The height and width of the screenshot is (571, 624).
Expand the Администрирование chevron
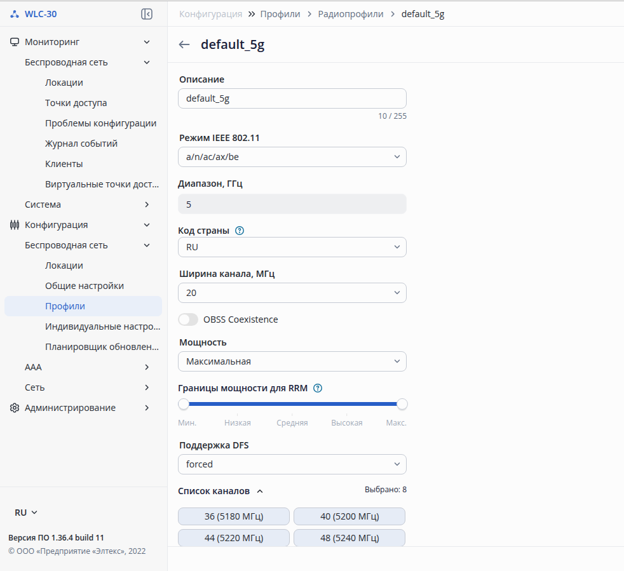[x=147, y=408]
